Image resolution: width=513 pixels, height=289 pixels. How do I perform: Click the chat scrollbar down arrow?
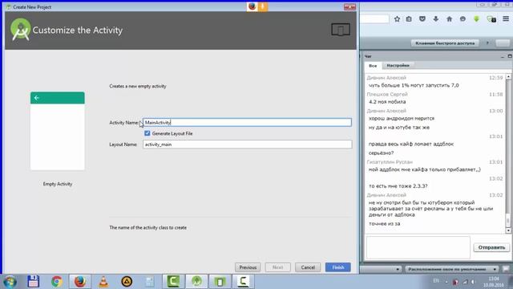(508, 230)
